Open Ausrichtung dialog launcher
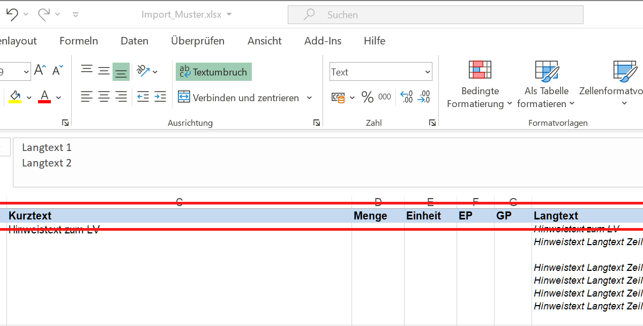This screenshot has width=643, height=326. point(317,123)
